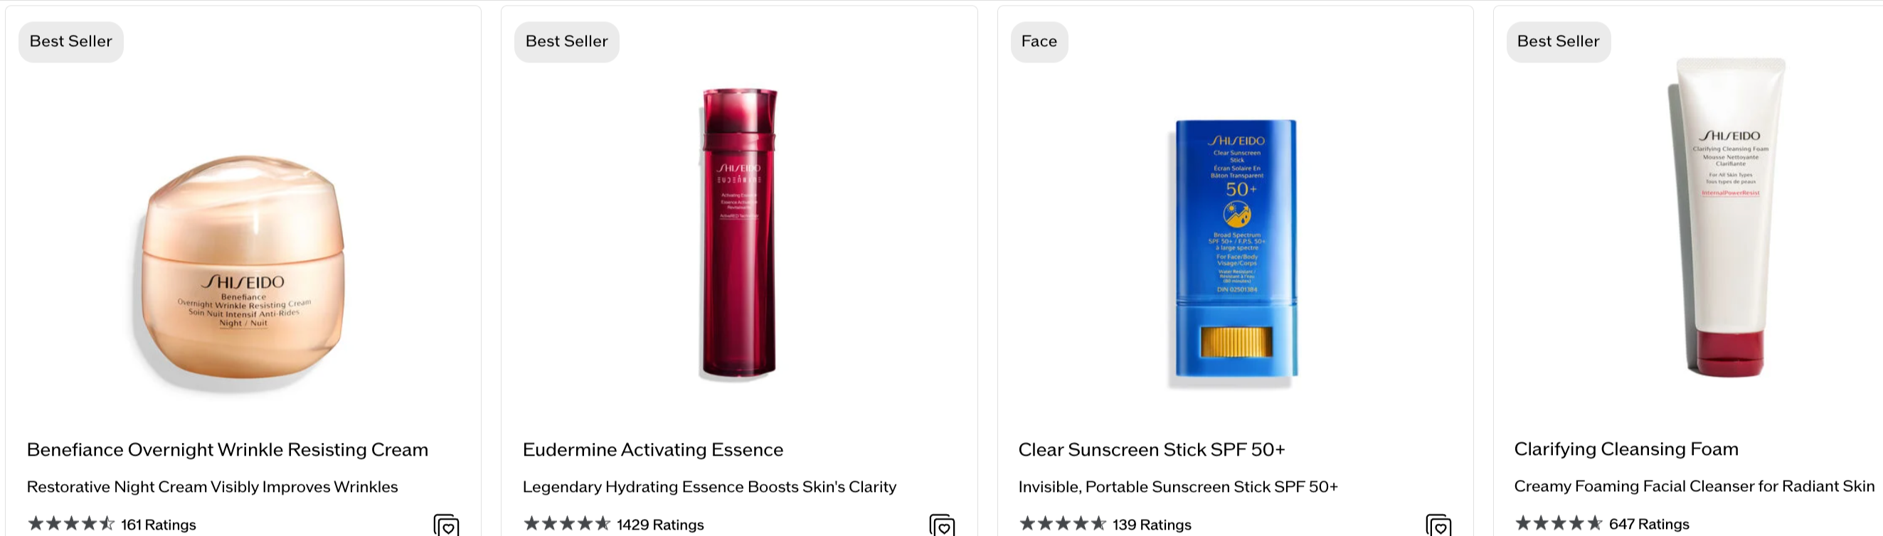The height and width of the screenshot is (536, 1883).
Task: Save Benefiance Overnight Cream to wishlist
Action: (447, 525)
